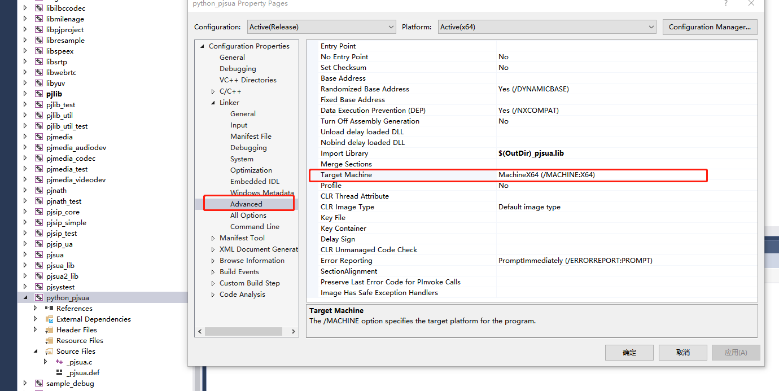
Task: Click the Header Files folder icon
Action: pos(50,330)
